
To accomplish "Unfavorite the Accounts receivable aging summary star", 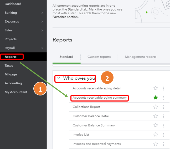I will pyautogui.click(x=156, y=98).
